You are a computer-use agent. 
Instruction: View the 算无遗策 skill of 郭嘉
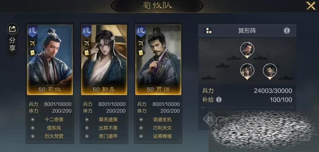(108, 120)
